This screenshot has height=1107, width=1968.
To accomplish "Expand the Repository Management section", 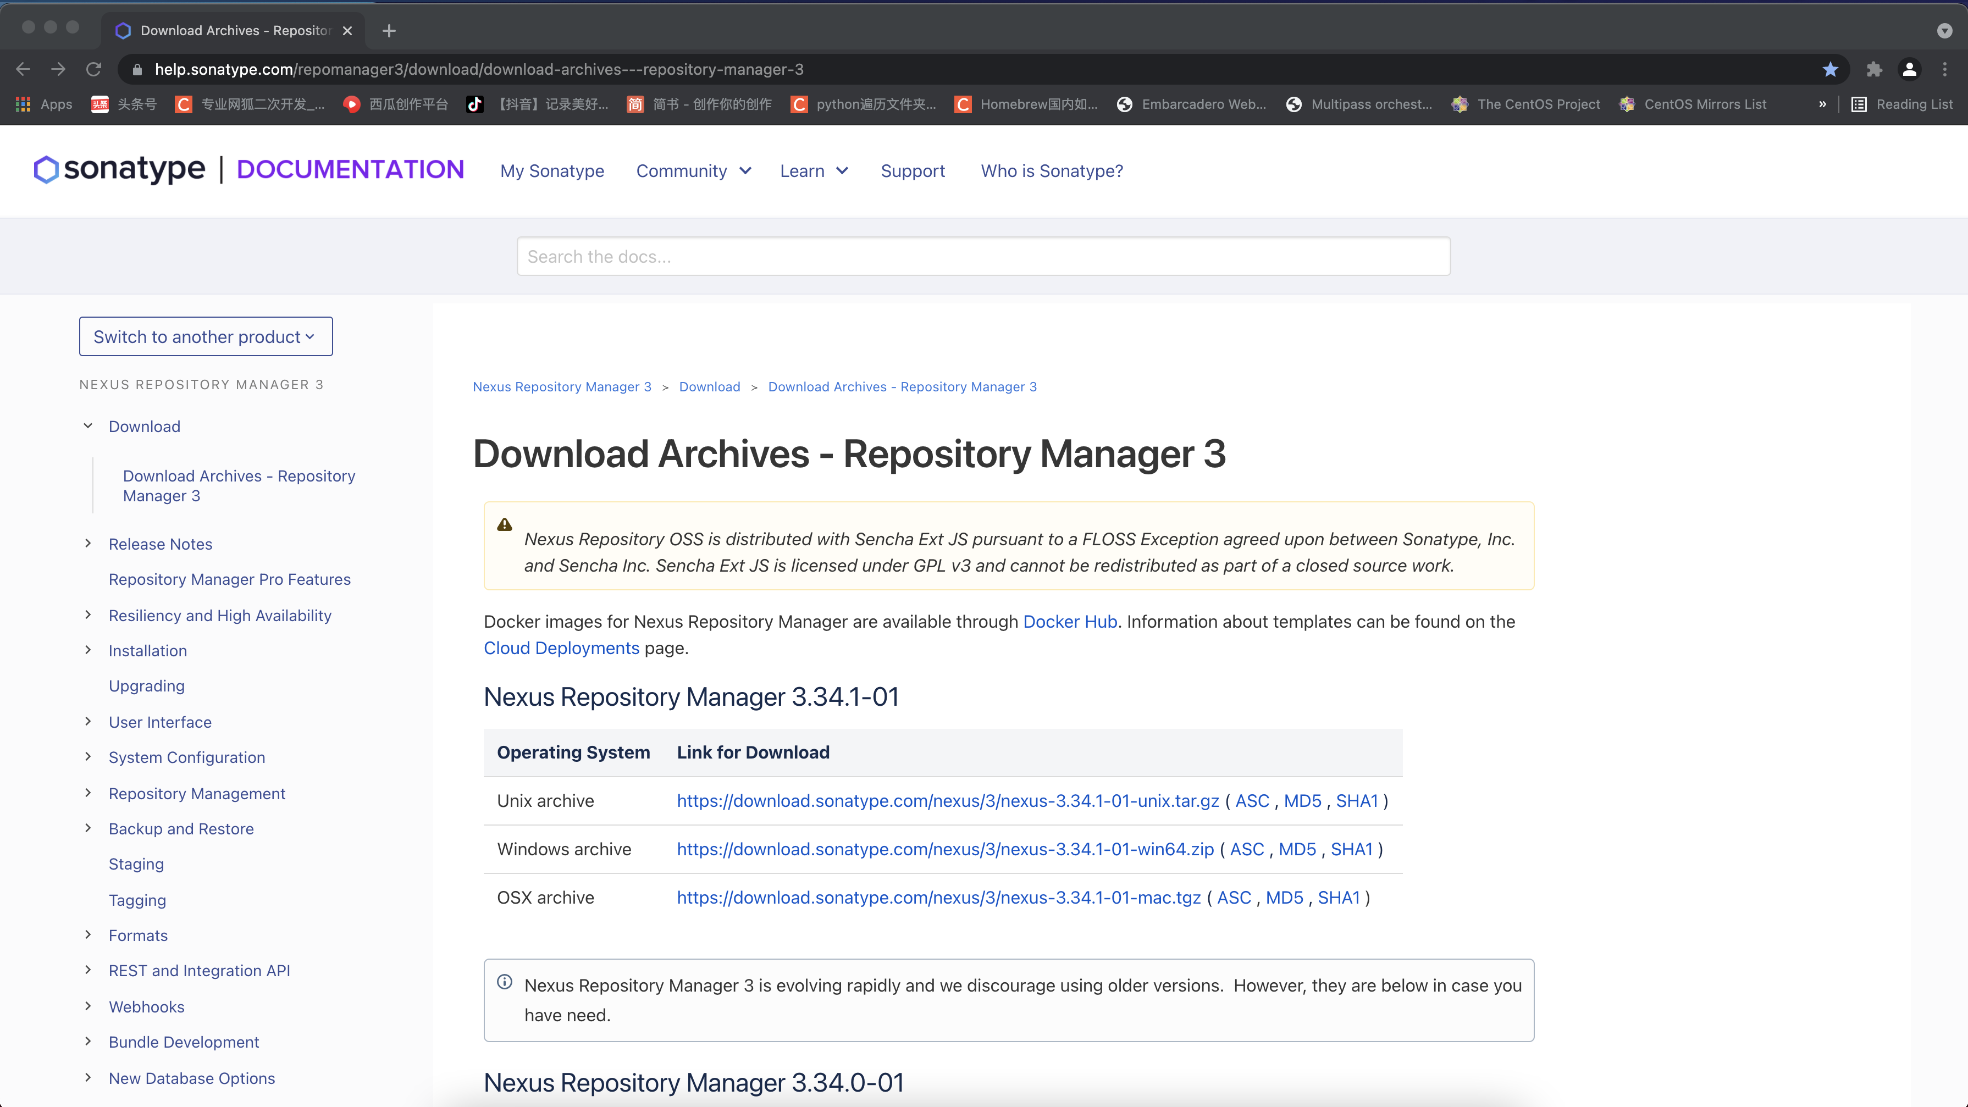I will [88, 793].
